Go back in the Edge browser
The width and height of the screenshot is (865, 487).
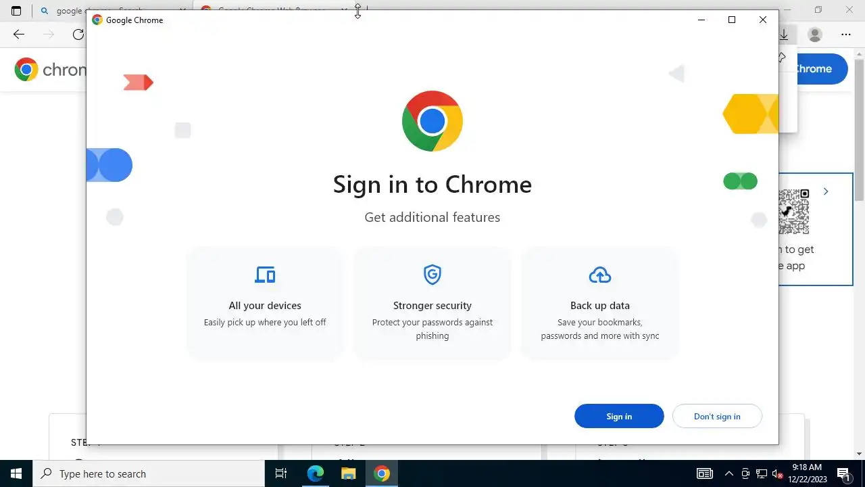[19, 34]
